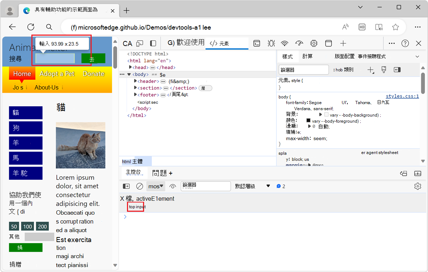Open the Console drawer icon in DevTools toolbar

(256, 43)
